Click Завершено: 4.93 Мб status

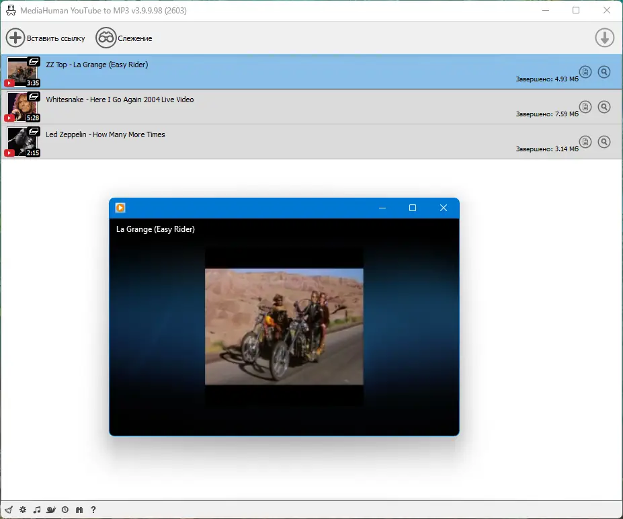point(547,79)
